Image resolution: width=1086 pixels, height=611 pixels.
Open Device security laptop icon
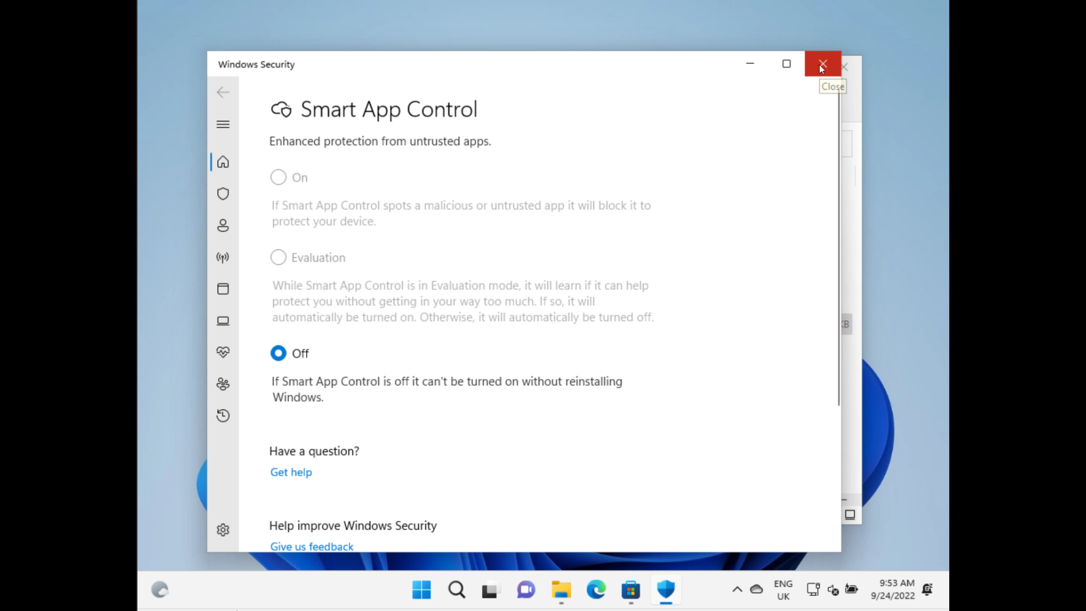pos(223,321)
